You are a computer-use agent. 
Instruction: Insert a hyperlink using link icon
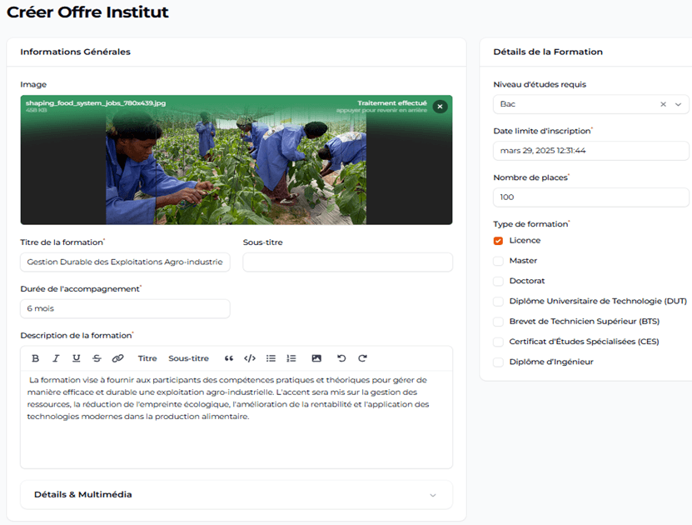(x=117, y=358)
